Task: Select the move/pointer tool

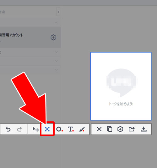Action: pos(35,129)
